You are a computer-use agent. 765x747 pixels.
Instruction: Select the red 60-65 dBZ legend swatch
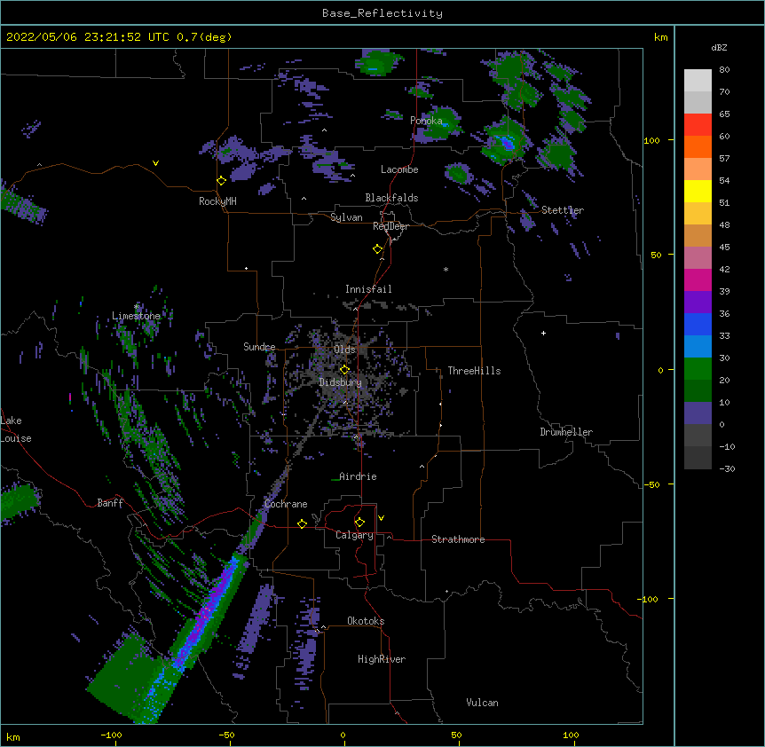pos(698,125)
